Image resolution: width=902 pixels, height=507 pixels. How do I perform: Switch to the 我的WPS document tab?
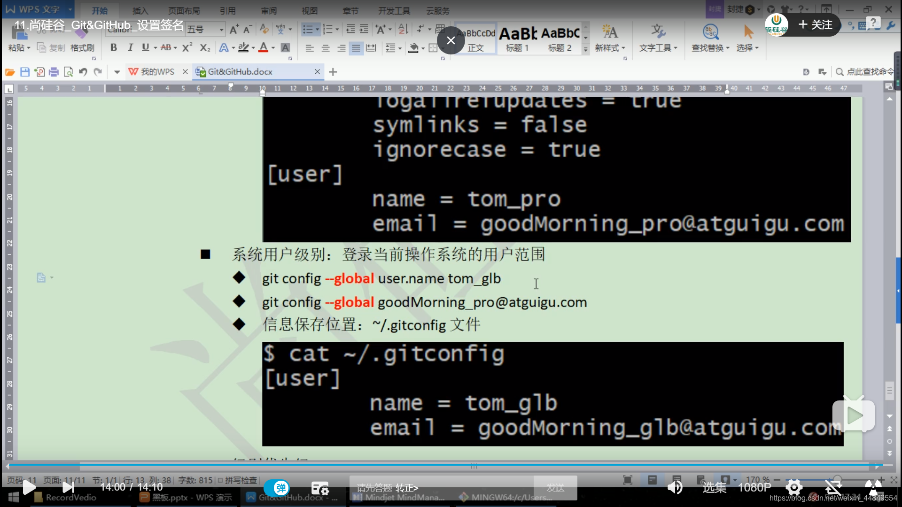pos(157,72)
